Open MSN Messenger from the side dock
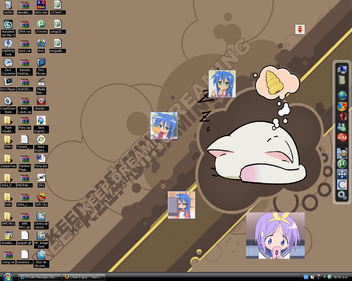The width and height of the screenshot is (352, 281). 342,127
